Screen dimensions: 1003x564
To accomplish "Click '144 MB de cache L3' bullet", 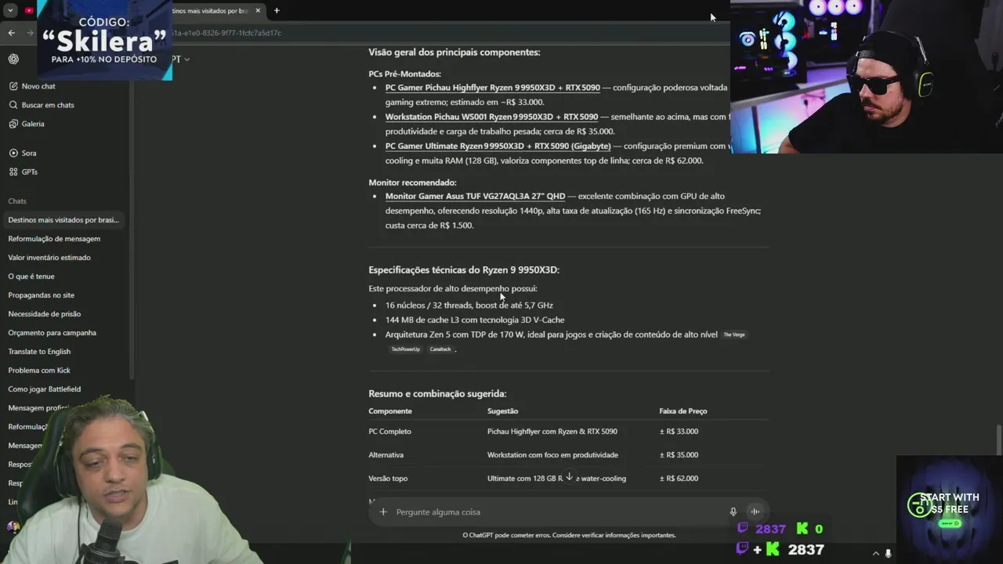I will tap(475, 320).
